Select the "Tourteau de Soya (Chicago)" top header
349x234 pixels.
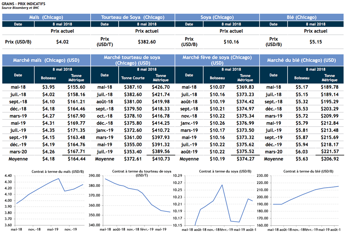point(133,17)
